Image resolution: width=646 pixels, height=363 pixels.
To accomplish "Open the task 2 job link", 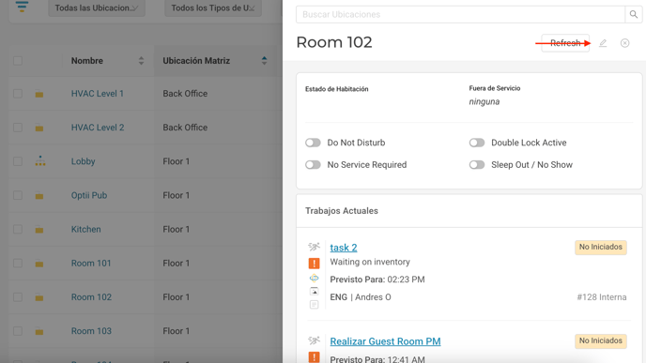I will point(344,248).
